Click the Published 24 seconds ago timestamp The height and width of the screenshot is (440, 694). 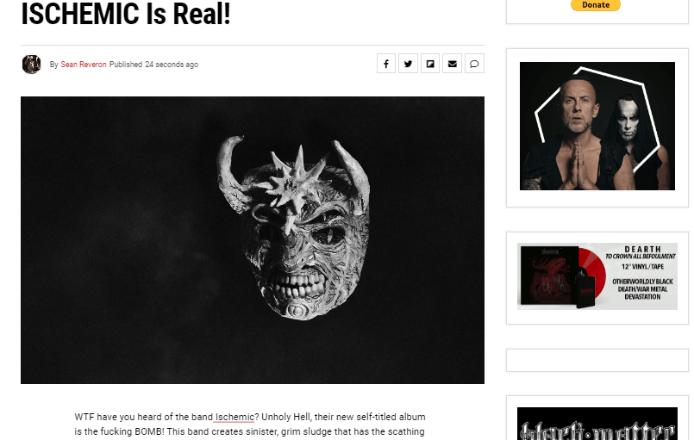click(x=153, y=65)
